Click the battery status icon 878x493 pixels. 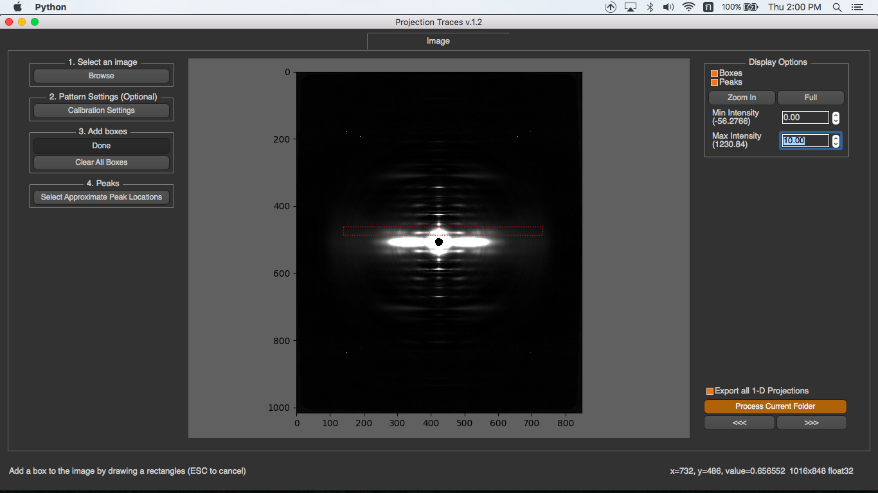[751, 7]
